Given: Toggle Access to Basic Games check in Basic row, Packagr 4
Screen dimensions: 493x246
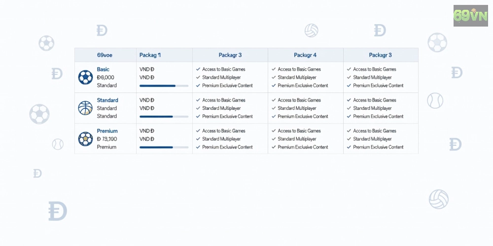Looking at the screenshot, I should click(x=274, y=69).
